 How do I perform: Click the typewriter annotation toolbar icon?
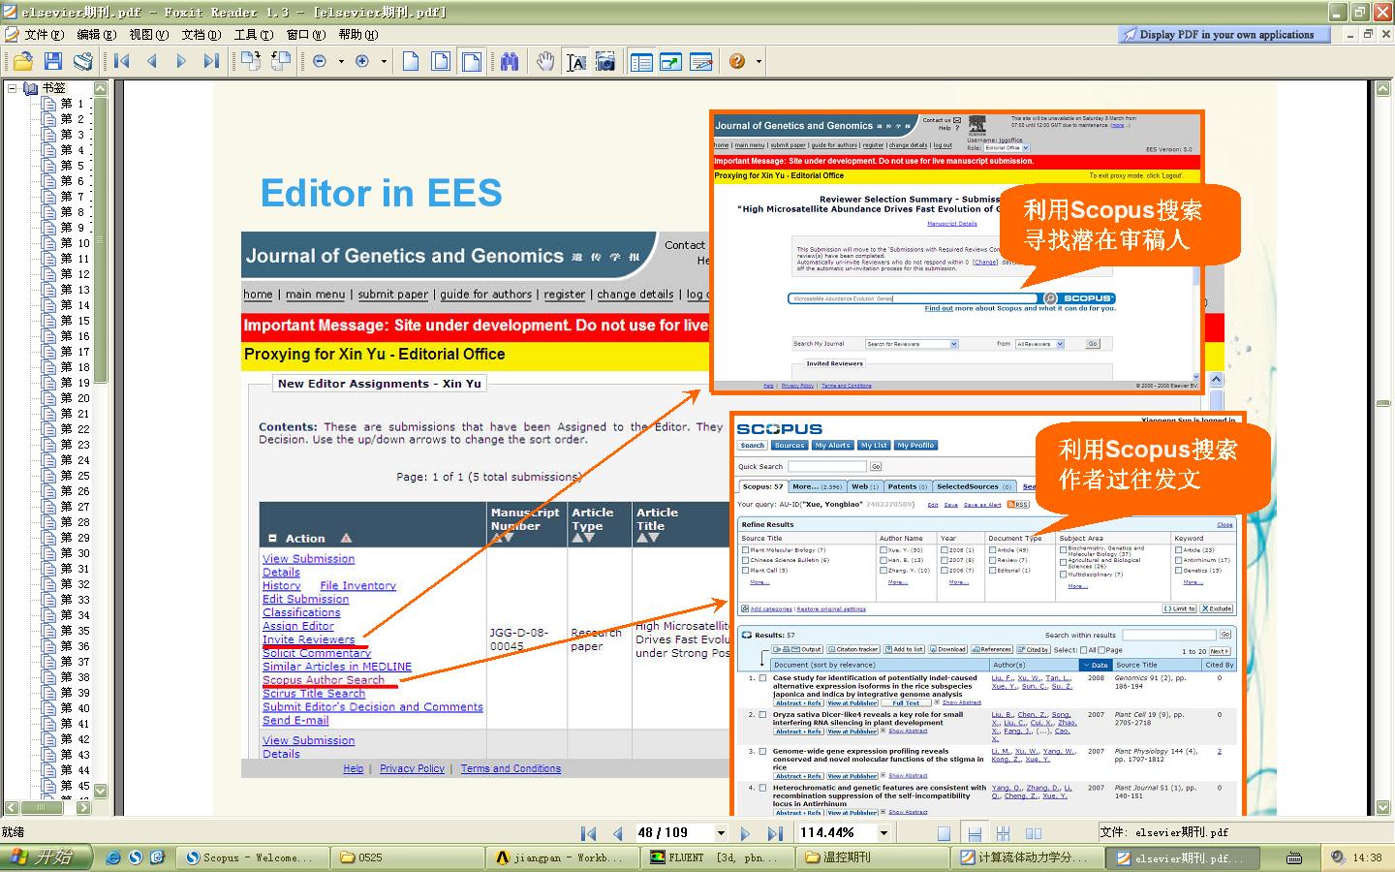[701, 61]
